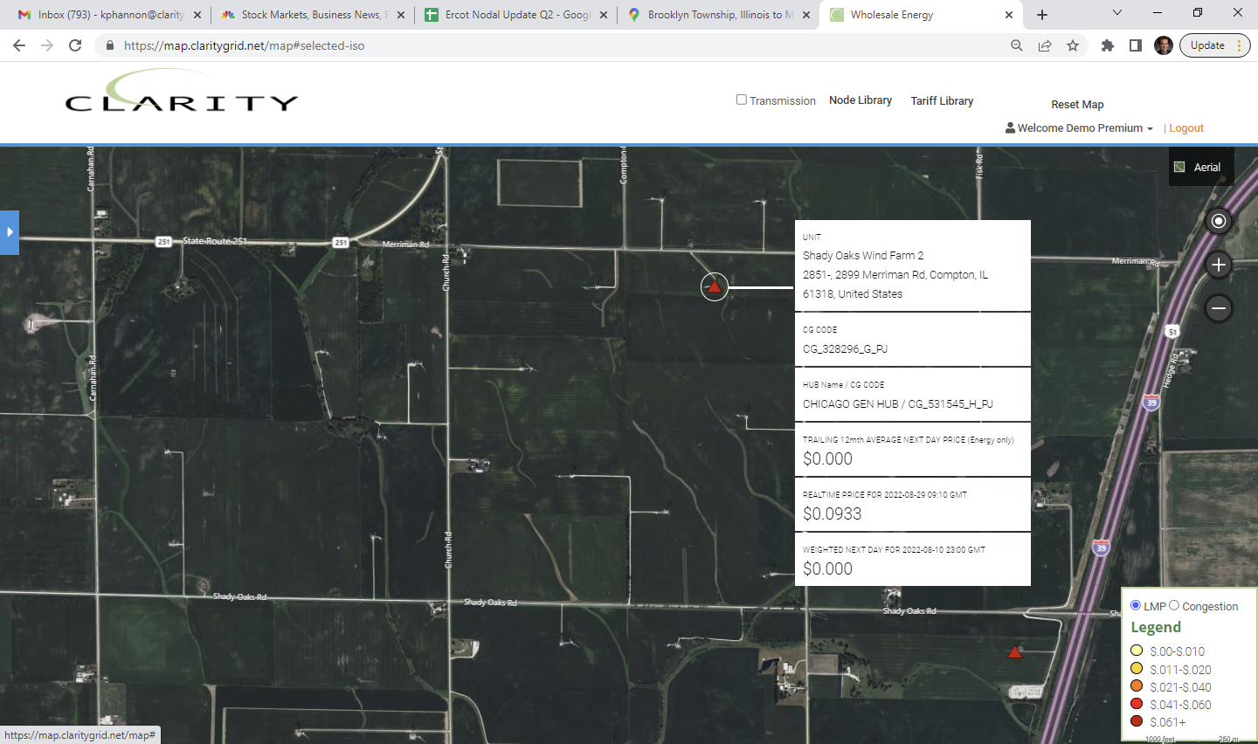Expand Welcome Demo Premium dropdown
This screenshot has width=1258, height=744.
[x=1080, y=128]
